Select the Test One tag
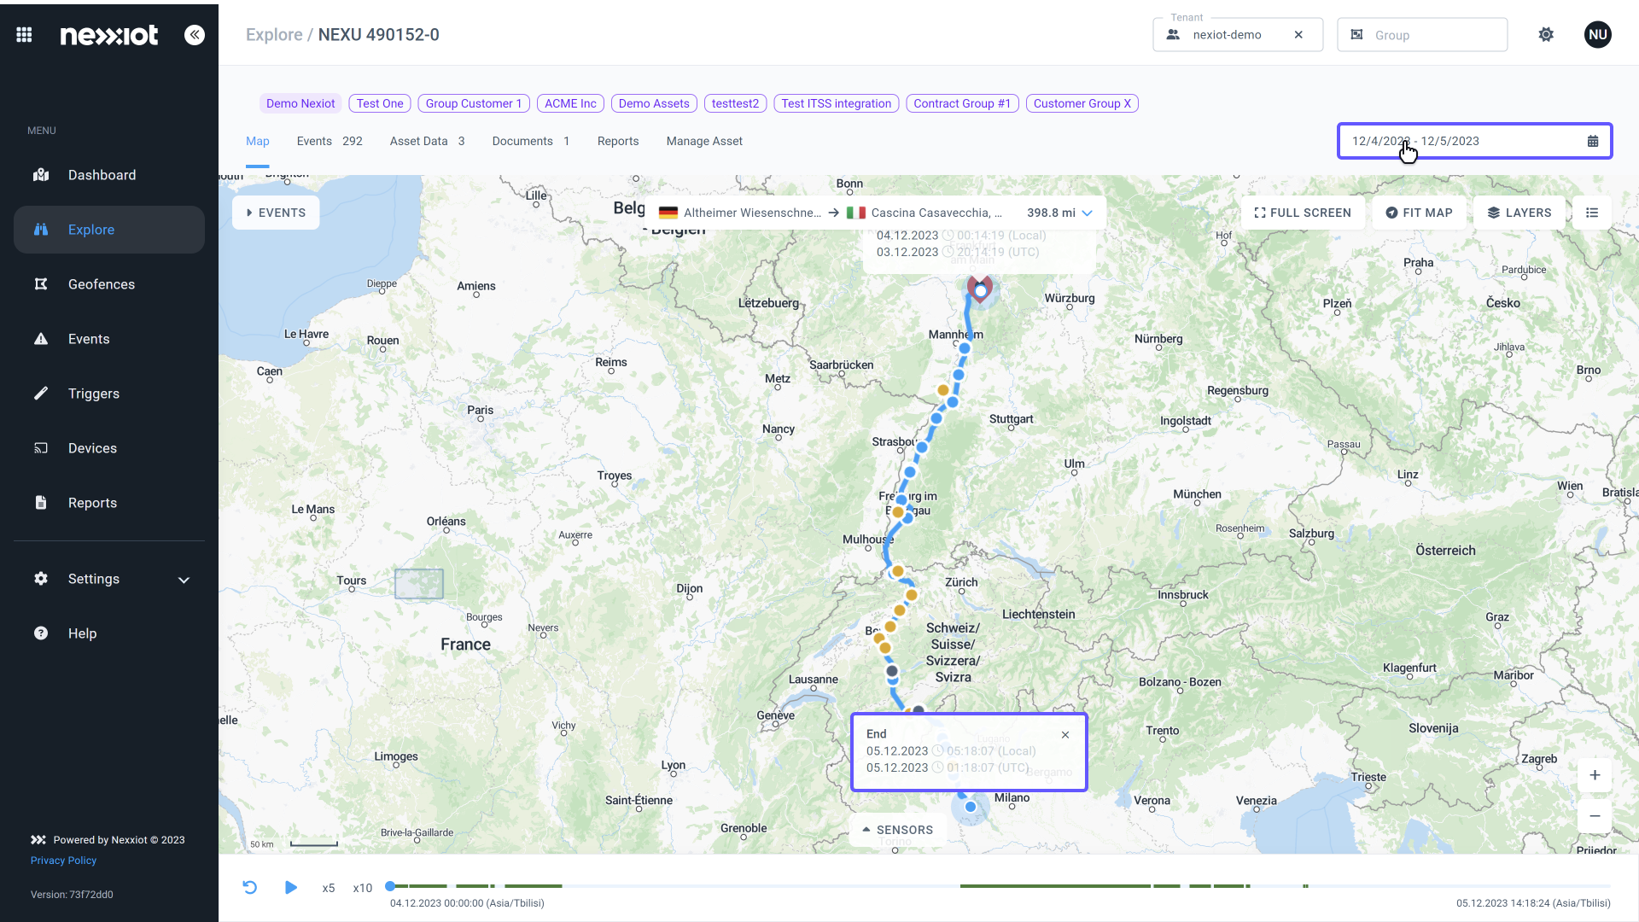The width and height of the screenshot is (1639, 922). click(380, 103)
